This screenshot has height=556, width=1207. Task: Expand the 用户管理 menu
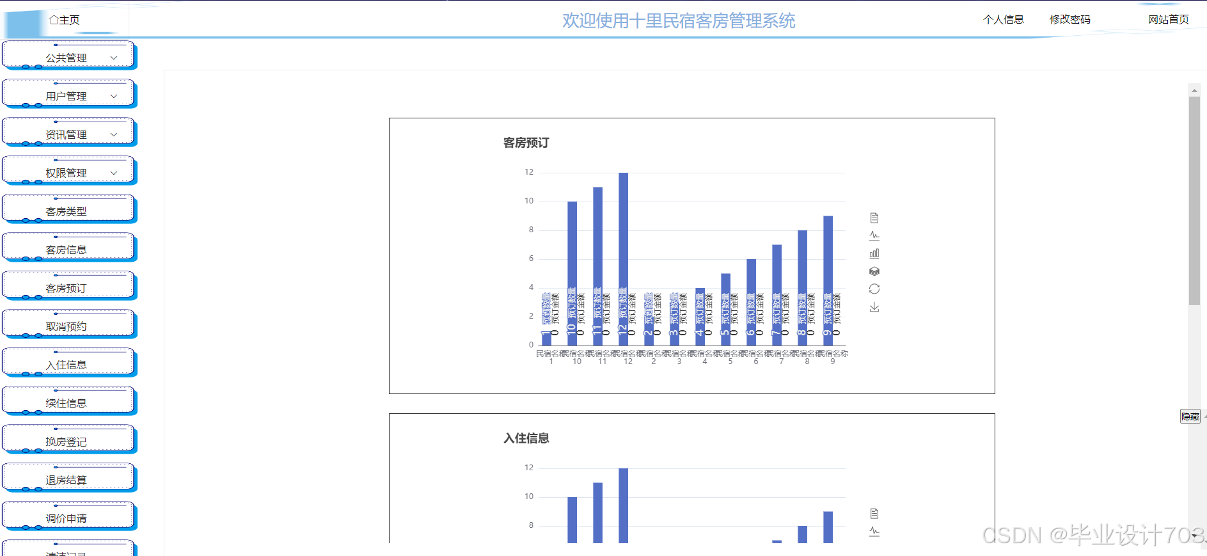point(69,95)
